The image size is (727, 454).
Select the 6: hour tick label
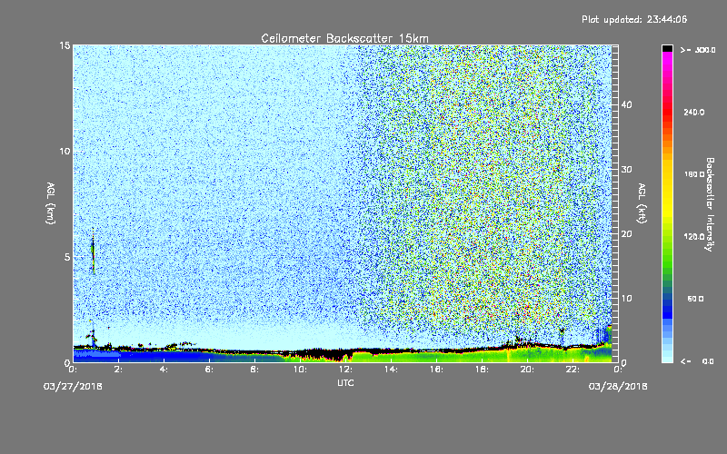point(209,370)
